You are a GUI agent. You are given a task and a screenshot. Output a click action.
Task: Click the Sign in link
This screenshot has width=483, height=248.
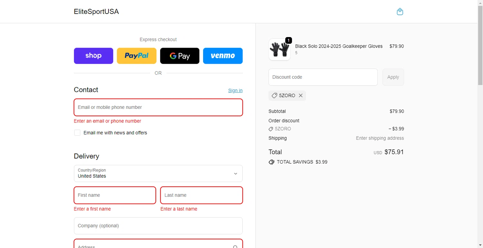point(235,91)
